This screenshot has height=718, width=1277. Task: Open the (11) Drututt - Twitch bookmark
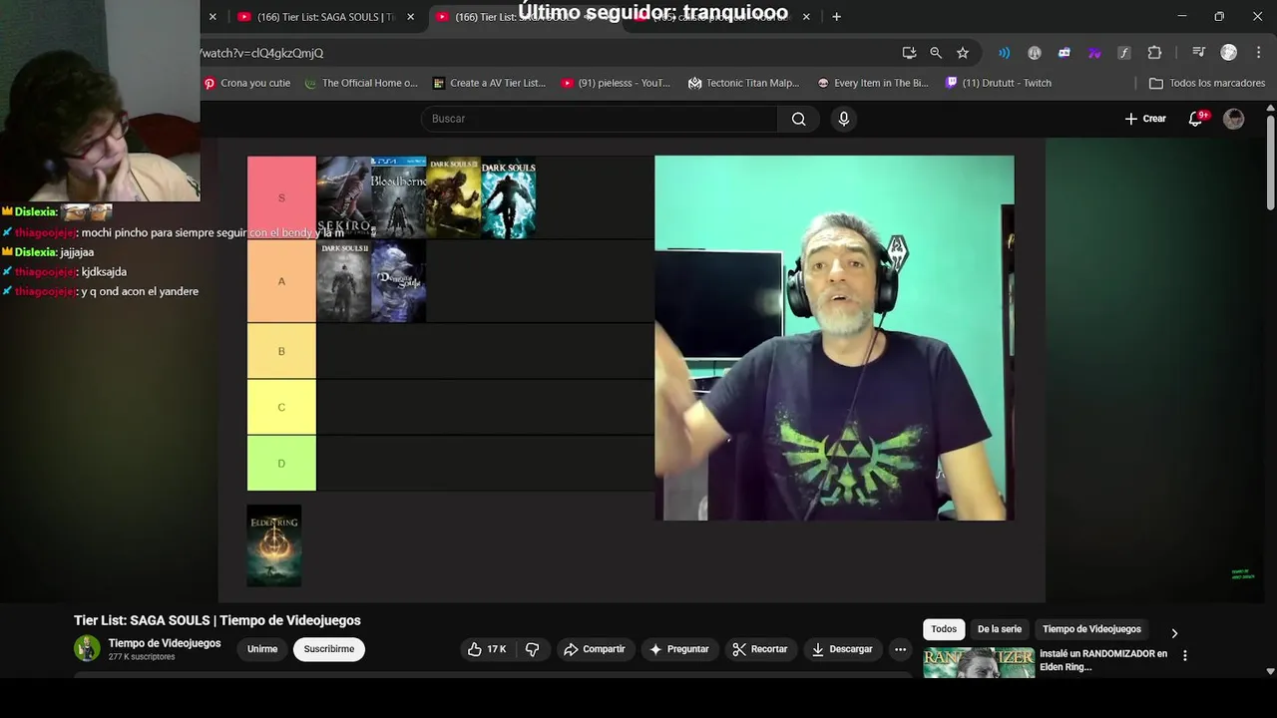tap(998, 83)
